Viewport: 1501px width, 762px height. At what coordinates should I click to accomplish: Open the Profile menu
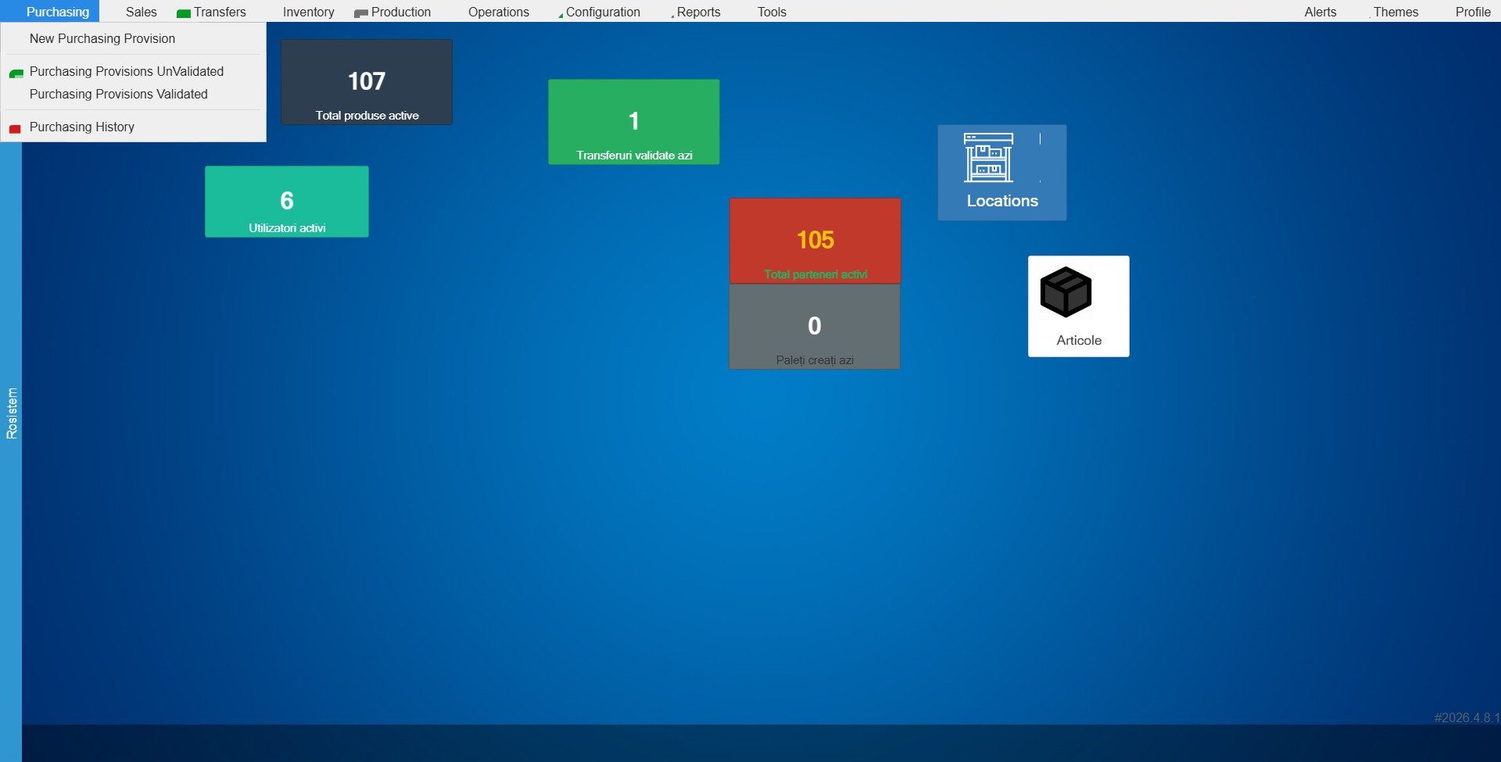point(1473,12)
